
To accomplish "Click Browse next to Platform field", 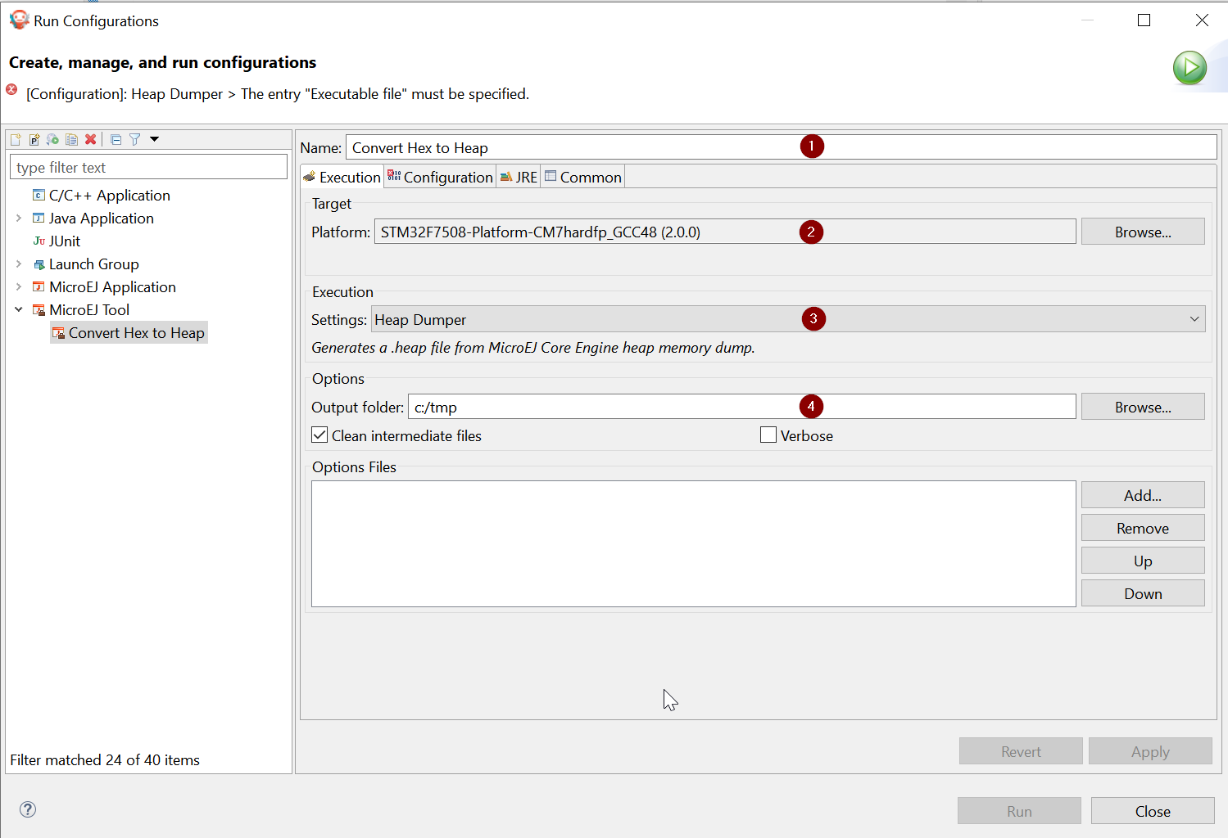I will 1142,232.
